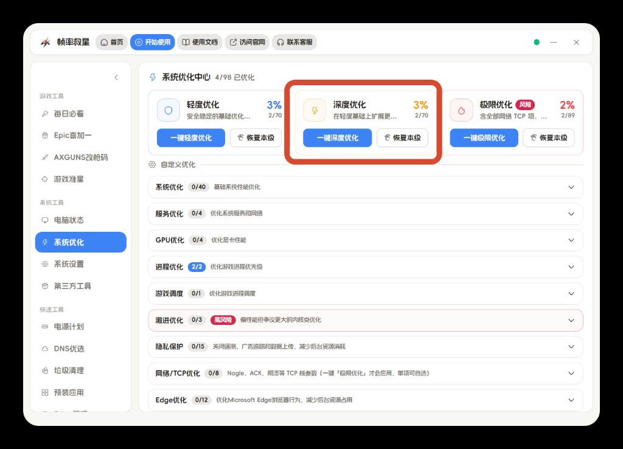Click the 一键深度优化 button
The image size is (623, 449).
(337, 138)
